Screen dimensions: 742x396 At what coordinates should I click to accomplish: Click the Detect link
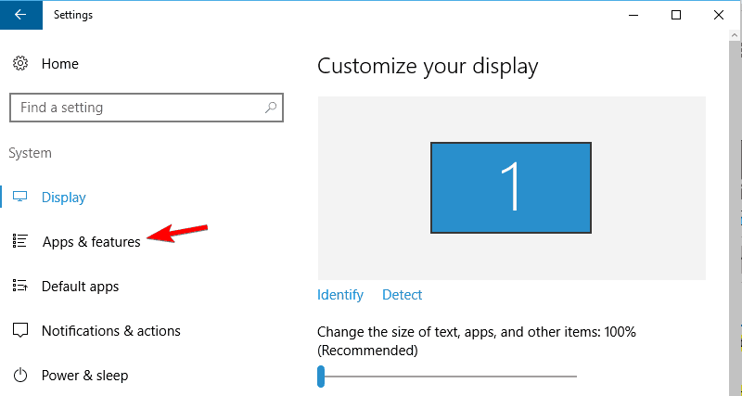[x=402, y=295]
